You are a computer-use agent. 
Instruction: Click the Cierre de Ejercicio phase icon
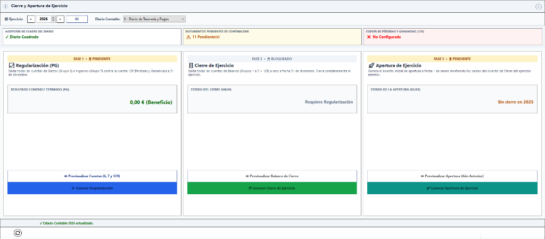click(191, 65)
